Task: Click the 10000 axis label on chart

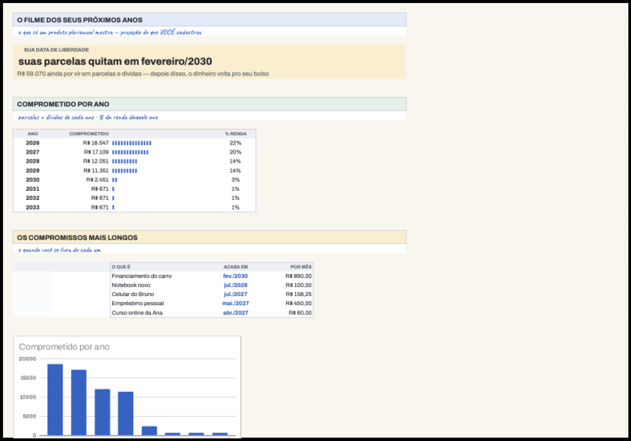Action: [x=28, y=397]
